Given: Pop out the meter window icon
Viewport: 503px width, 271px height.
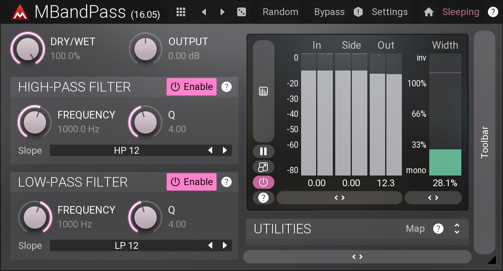Looking at the screenshot, I should click(263, 167).
